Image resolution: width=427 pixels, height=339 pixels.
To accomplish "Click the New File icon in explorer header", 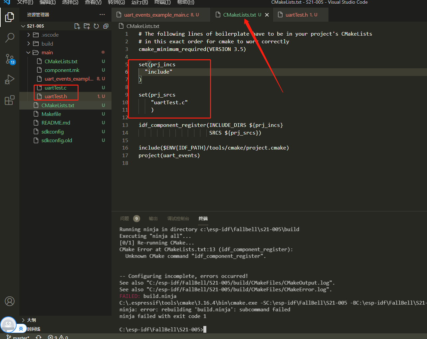I will [77, 26].
